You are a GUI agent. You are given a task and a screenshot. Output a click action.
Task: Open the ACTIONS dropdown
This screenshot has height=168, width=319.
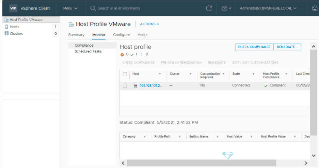149,24
